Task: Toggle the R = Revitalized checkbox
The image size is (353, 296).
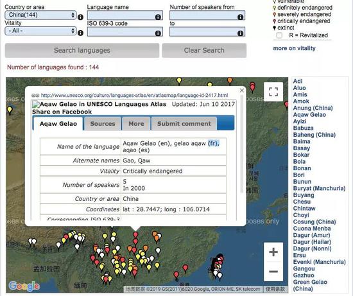Action: coord(279,35)
